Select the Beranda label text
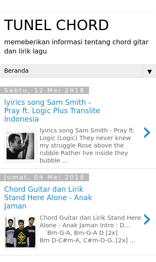This screenshot has width=156, height=262. (16, 71)
